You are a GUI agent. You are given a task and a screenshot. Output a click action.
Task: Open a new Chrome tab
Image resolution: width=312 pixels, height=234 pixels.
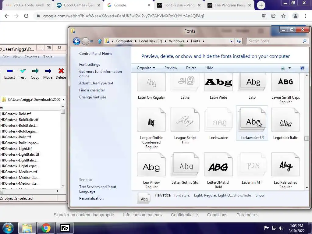point(261,5)
